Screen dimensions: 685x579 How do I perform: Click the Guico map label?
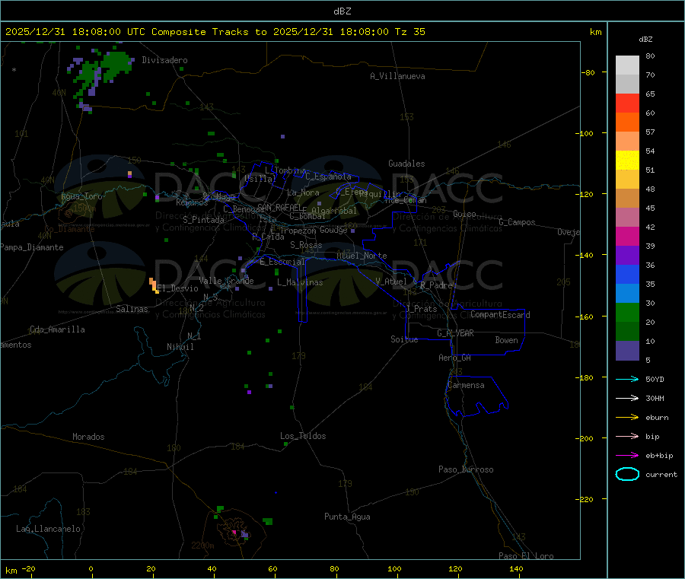(464, 214)
